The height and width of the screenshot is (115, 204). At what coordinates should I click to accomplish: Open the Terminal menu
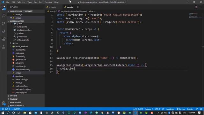(48, 2)
